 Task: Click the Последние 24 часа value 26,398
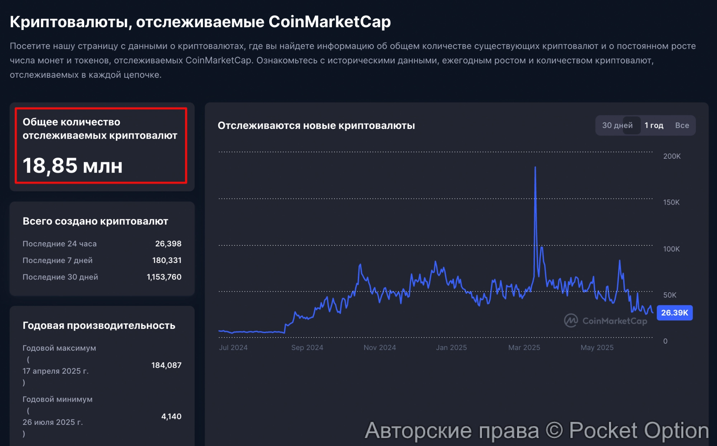tap(168, 244)
